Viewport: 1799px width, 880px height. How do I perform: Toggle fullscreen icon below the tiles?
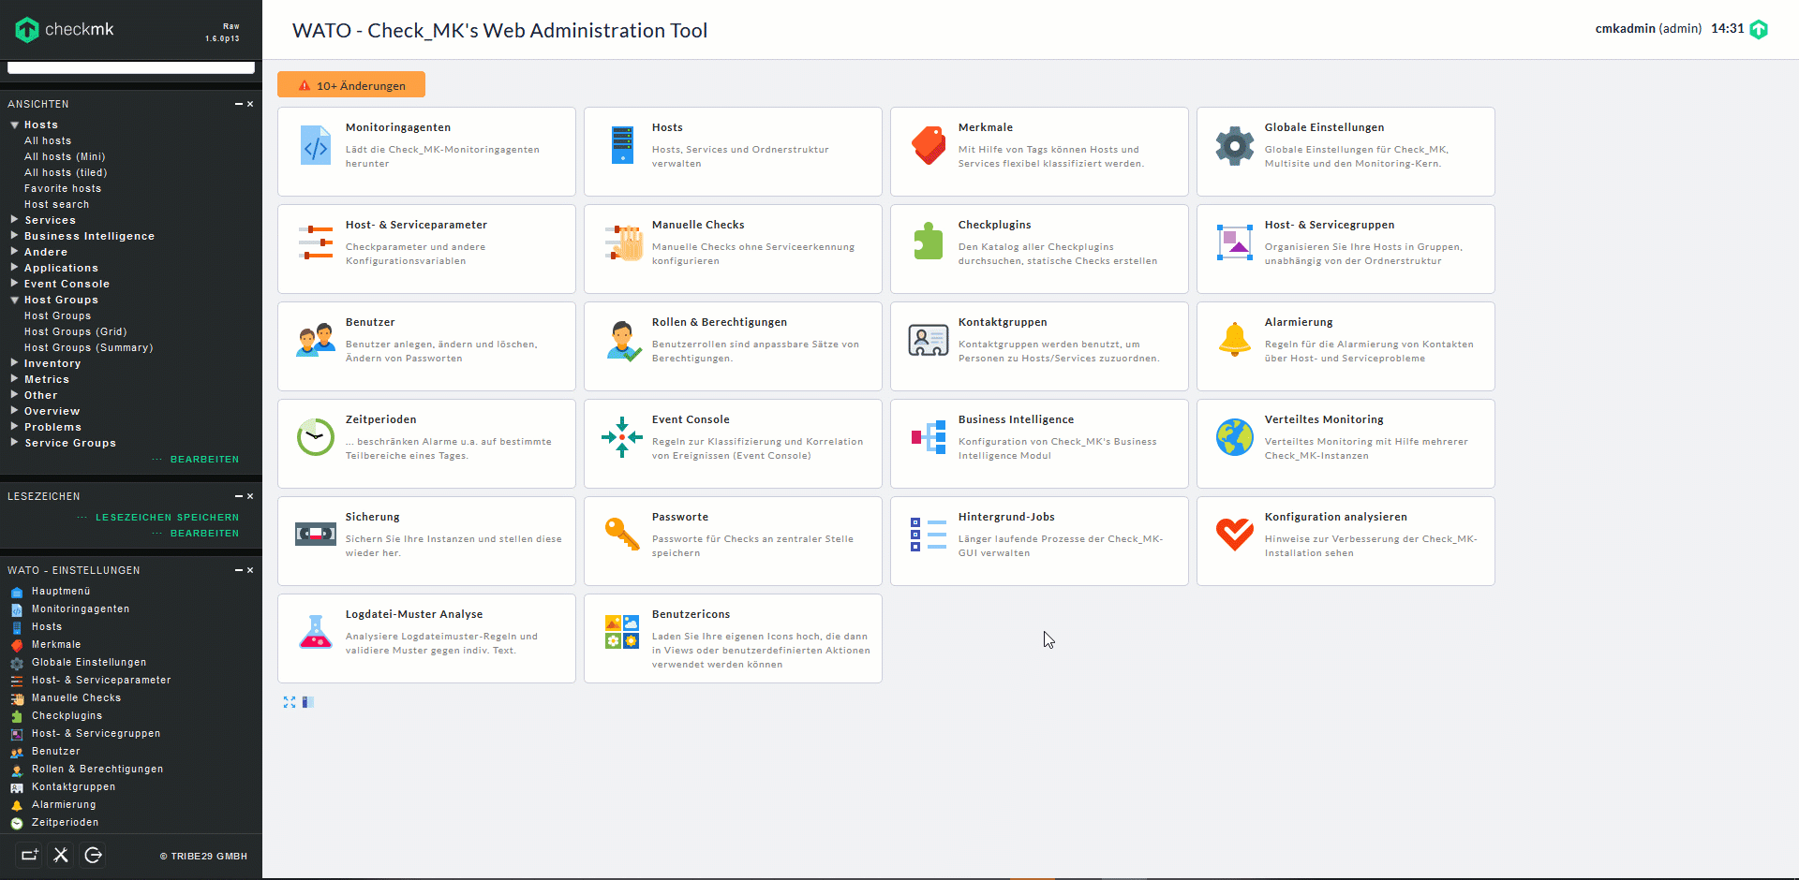click(x=290, y=702)
